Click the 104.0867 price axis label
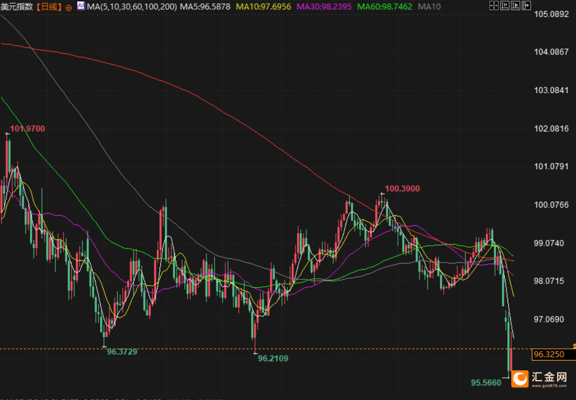 551,52
